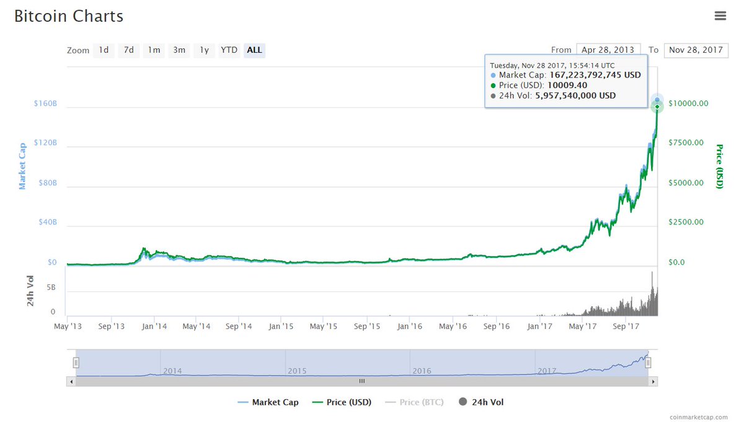Click the Sep '17 x-axis label

coord(626,326)
